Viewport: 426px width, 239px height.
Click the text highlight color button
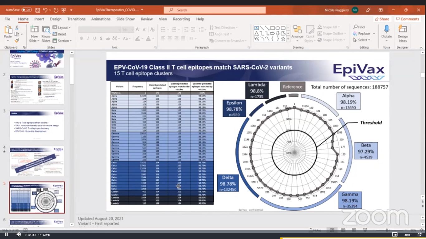pos(137,39)
